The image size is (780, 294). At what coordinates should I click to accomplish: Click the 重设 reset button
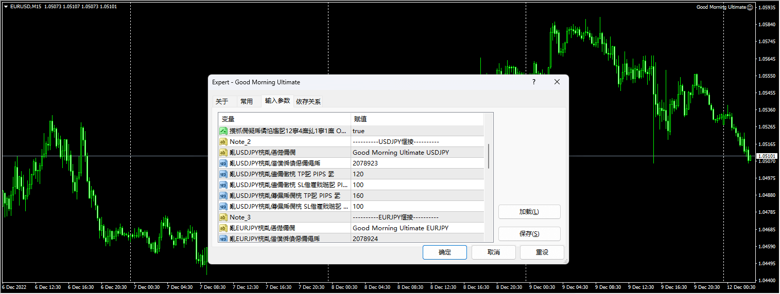coord(542,252)
